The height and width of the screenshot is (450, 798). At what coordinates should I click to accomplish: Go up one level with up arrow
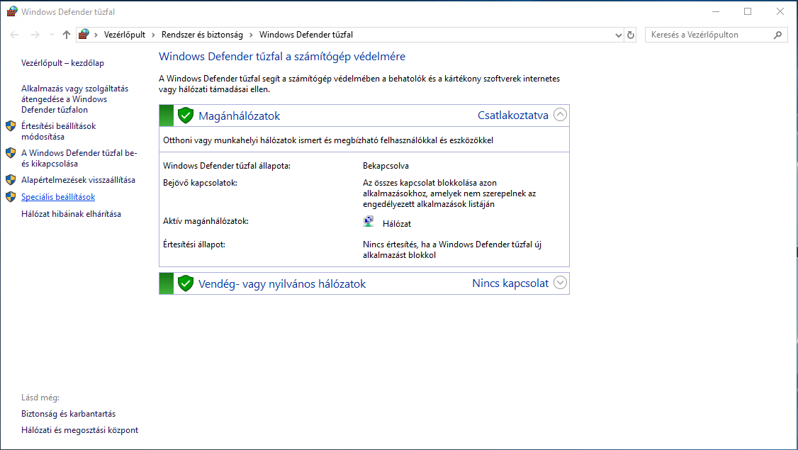67,35
